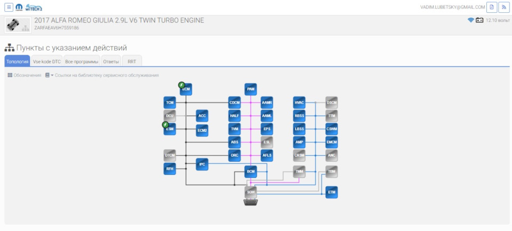Check the Wi-Fi connection status icon
Screen dimensions: 512x231
click(470, 20)
